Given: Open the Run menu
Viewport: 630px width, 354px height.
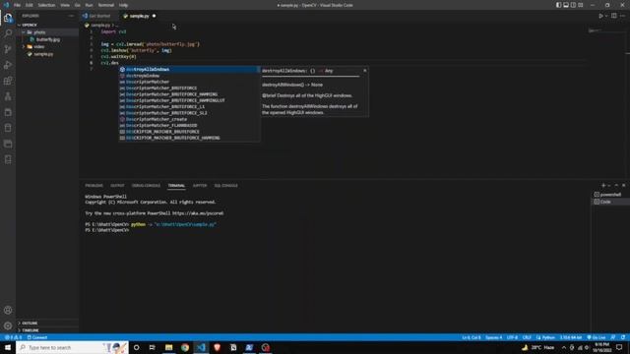Looking at the screenshot, I should coord(90,5).
